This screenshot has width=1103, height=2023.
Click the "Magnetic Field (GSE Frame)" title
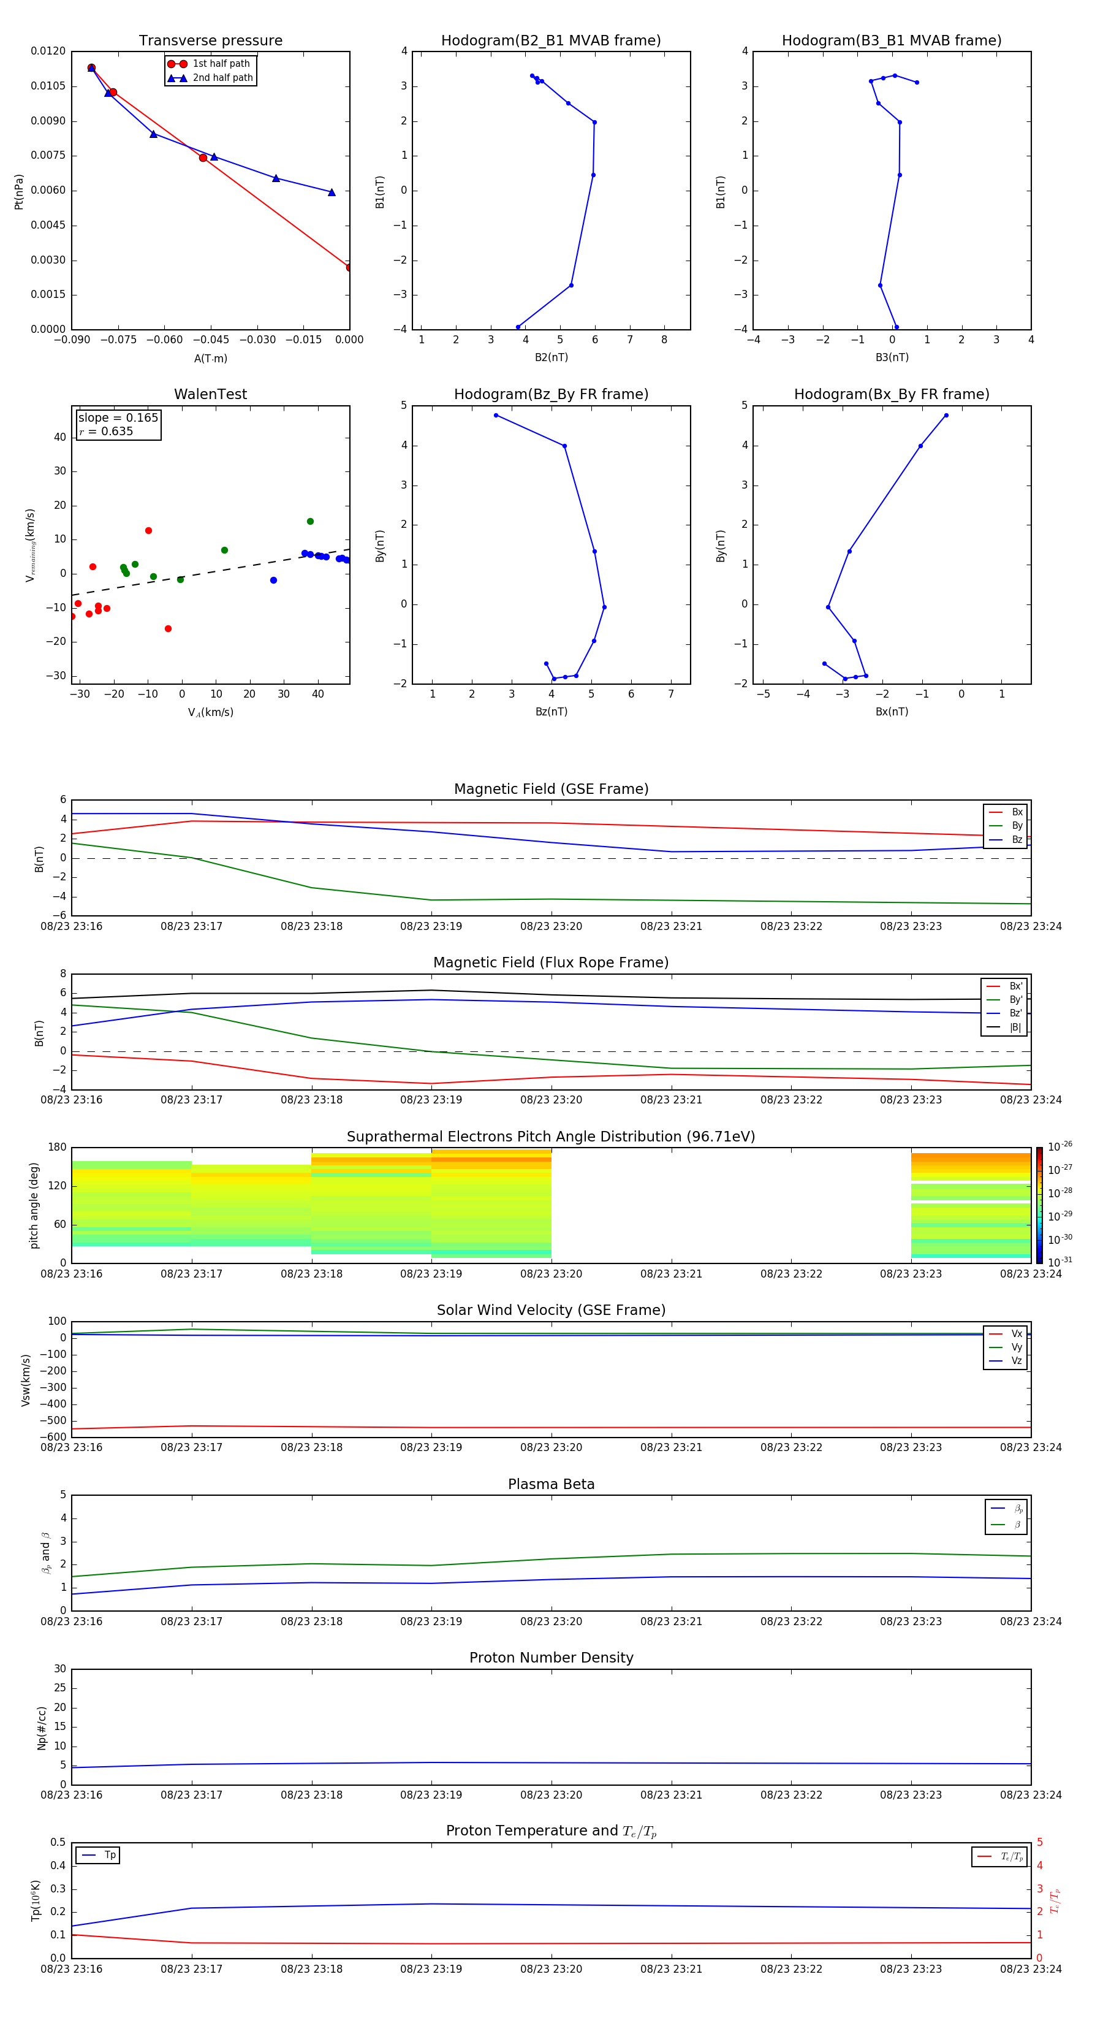pos(551,789)
